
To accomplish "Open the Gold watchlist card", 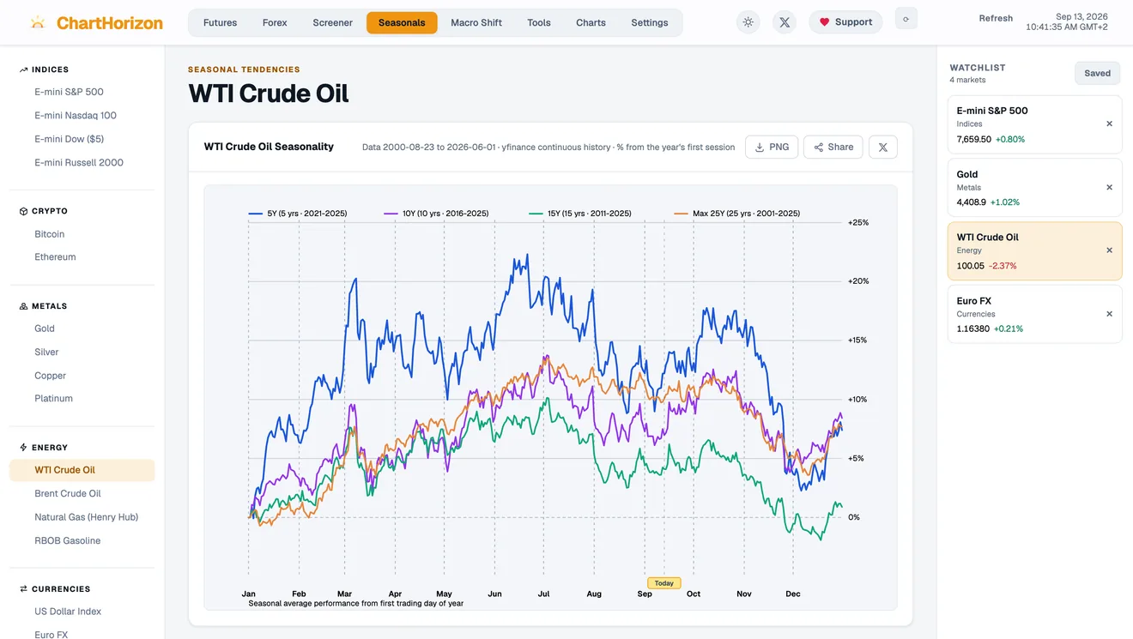I will (1034, 187).
